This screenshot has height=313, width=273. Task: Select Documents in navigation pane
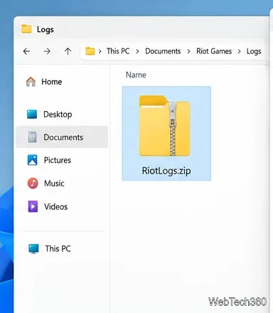62,137
